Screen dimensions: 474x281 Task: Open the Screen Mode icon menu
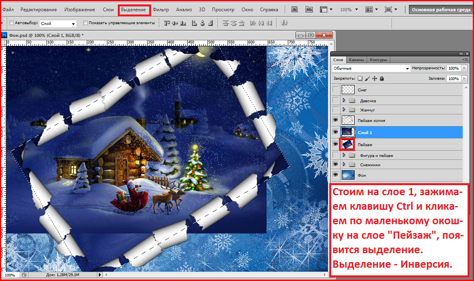(x=391, y=9)
